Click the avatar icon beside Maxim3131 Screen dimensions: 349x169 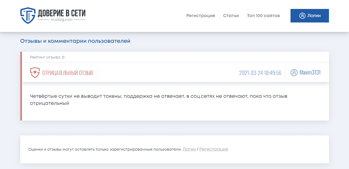pyautogui.click(x=294, y=73)
